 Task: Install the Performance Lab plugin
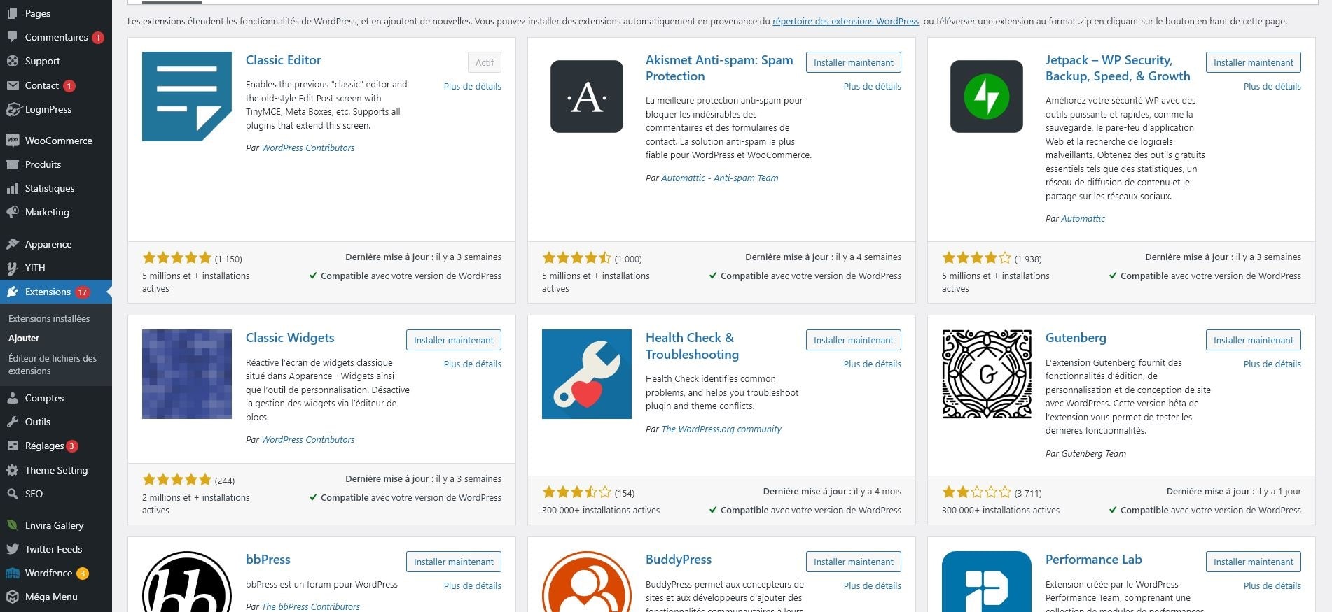pyautogui.click(x=1254, y=562)
